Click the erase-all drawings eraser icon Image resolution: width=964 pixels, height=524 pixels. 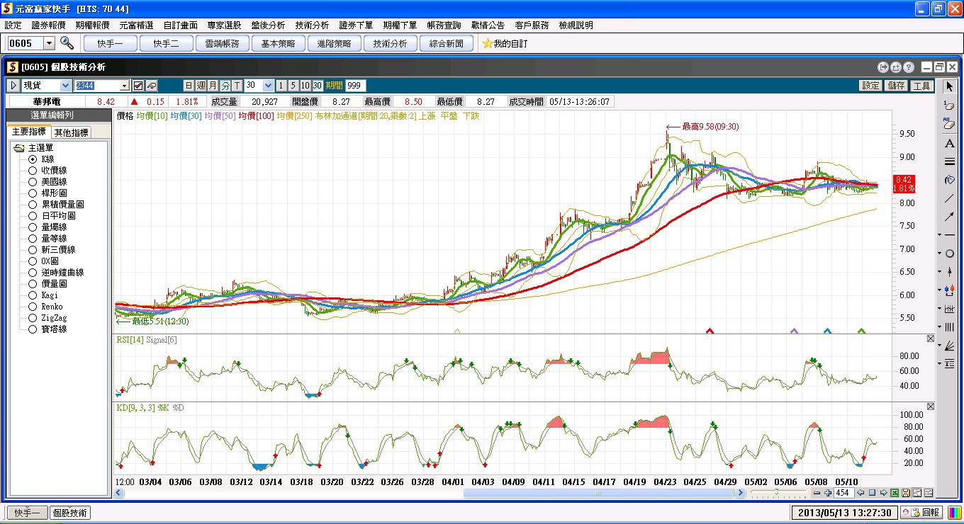950,124
